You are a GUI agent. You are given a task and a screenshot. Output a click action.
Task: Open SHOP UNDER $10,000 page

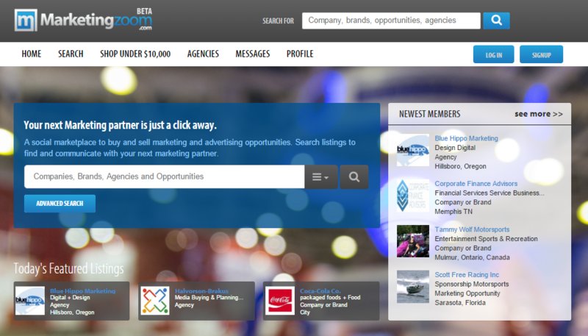(x=135, y=54)
